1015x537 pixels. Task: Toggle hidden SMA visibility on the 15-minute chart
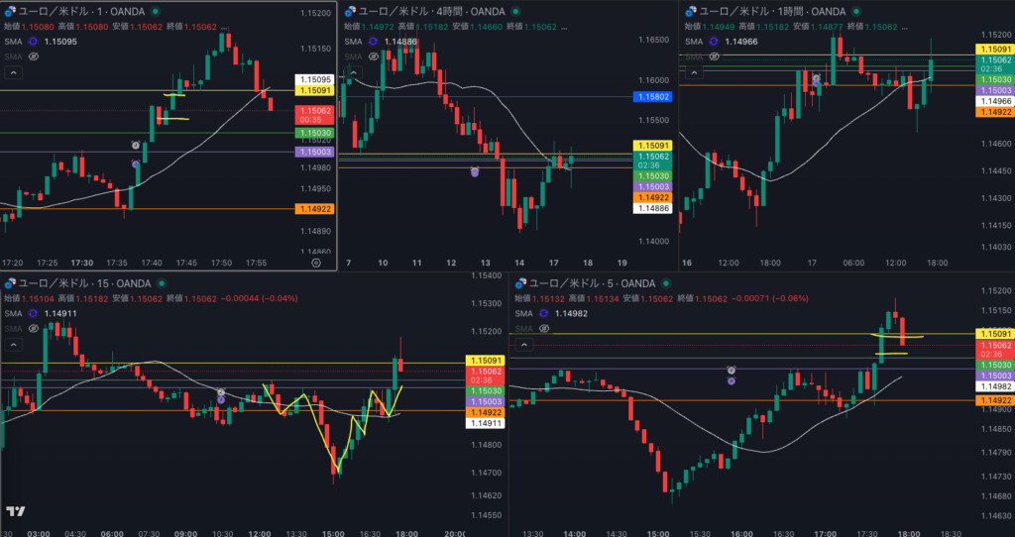pyautogui.click(x=33, y=328)
